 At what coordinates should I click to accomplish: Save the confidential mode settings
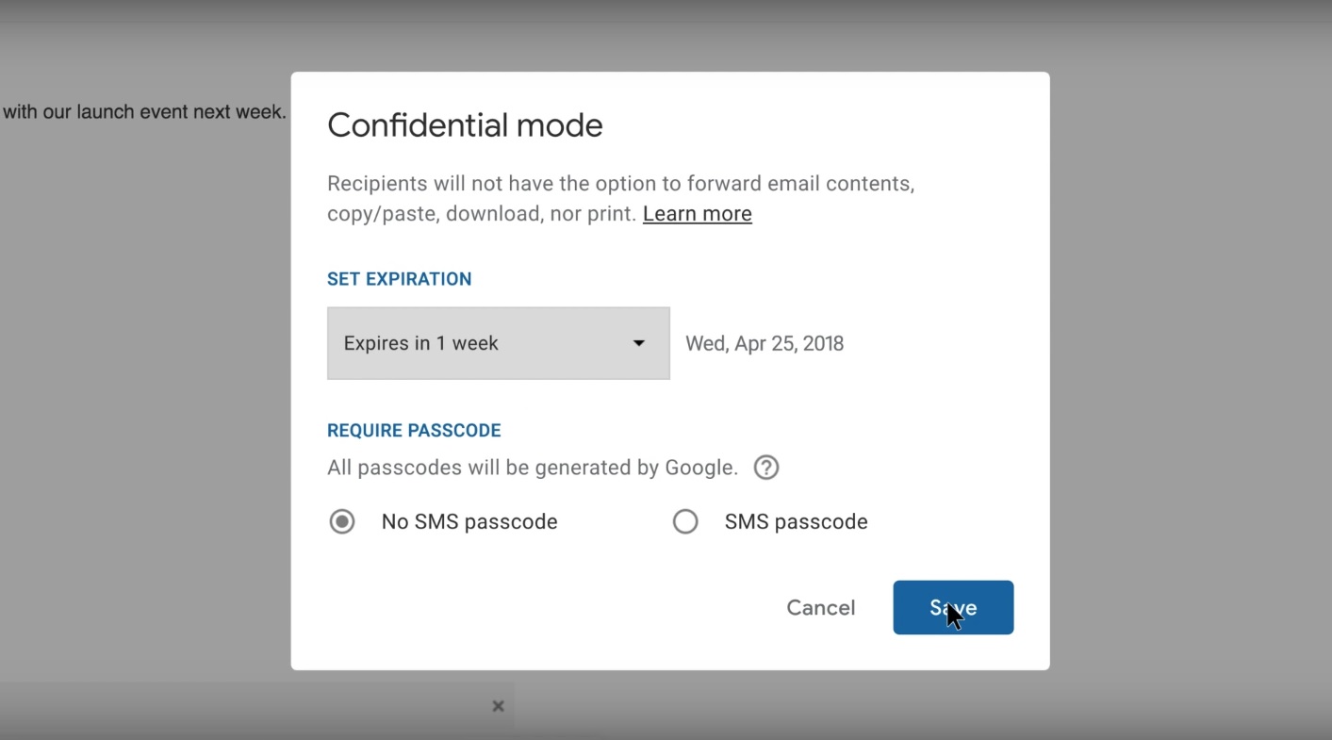(x=953, y=607)
